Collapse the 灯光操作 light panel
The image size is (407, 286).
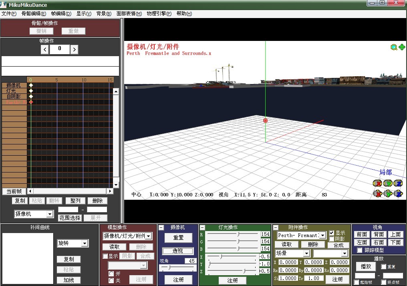pos(202,228)
